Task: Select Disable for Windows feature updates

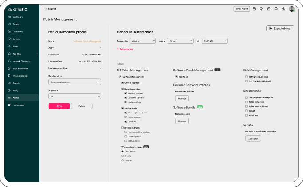Action: (x=122, y=160)
